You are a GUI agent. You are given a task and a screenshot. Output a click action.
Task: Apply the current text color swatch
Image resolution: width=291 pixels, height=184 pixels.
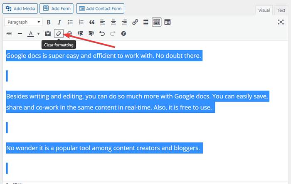(30, 33)
